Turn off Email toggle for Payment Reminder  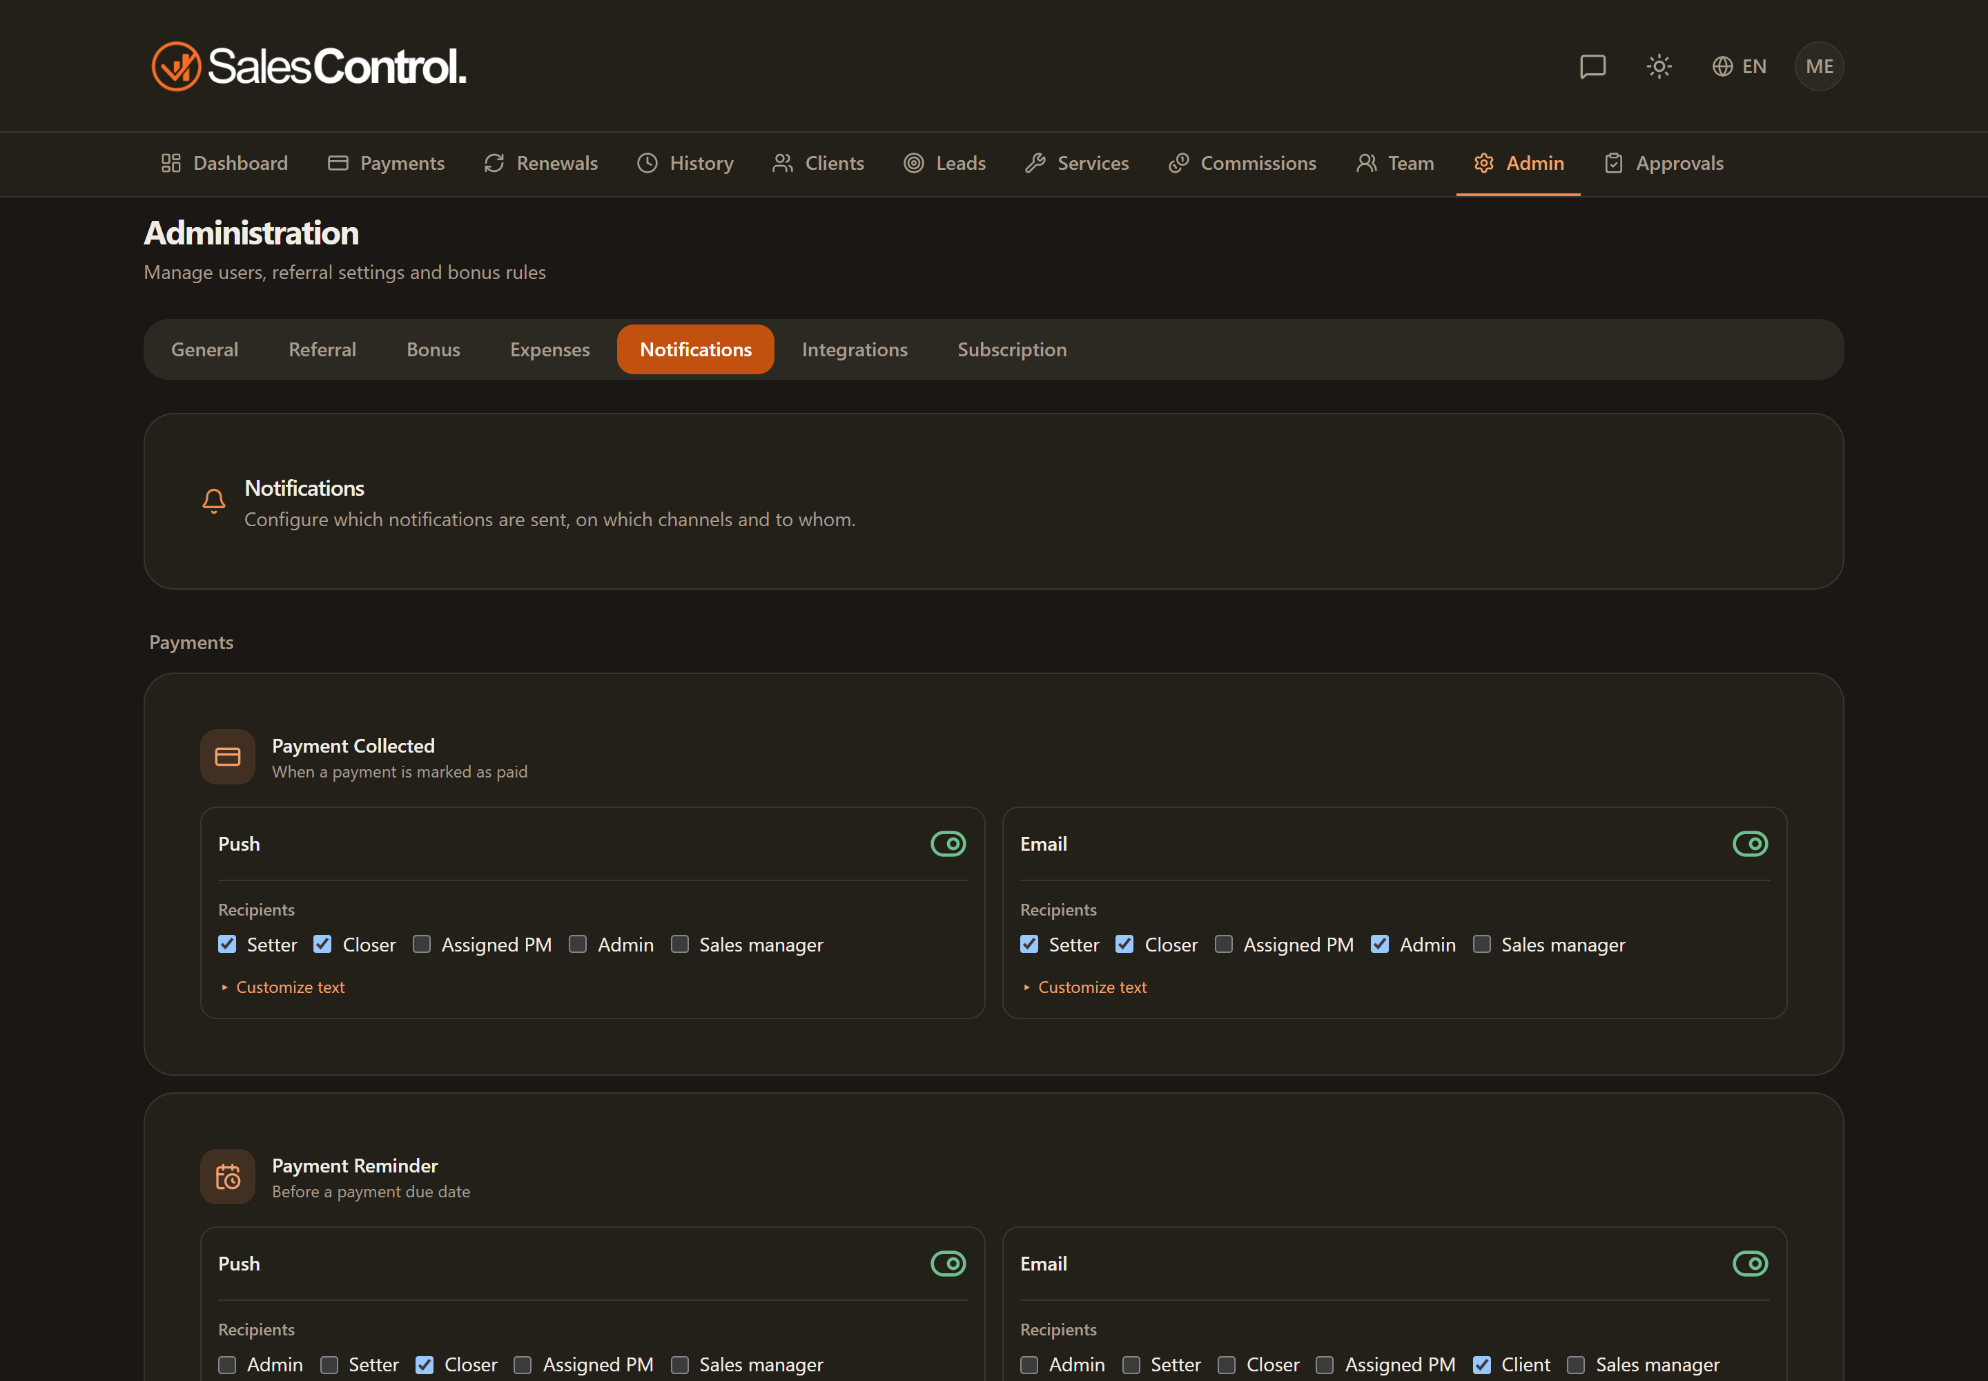[x=1750, y=1264]
